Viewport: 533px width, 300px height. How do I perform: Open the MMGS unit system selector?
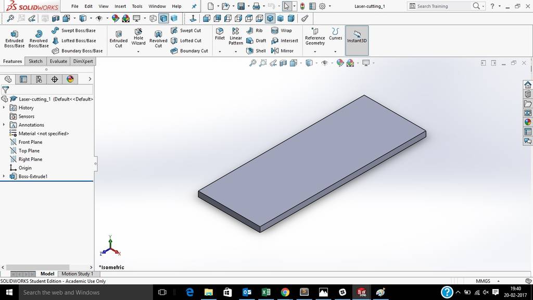483,281
